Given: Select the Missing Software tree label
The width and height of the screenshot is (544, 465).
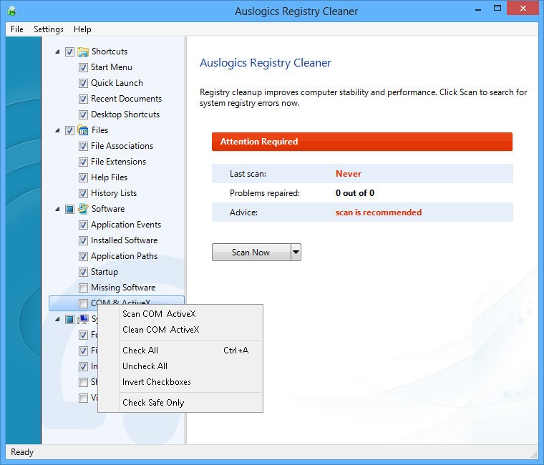Looking at the screenshot, I should tap(123, 288).
